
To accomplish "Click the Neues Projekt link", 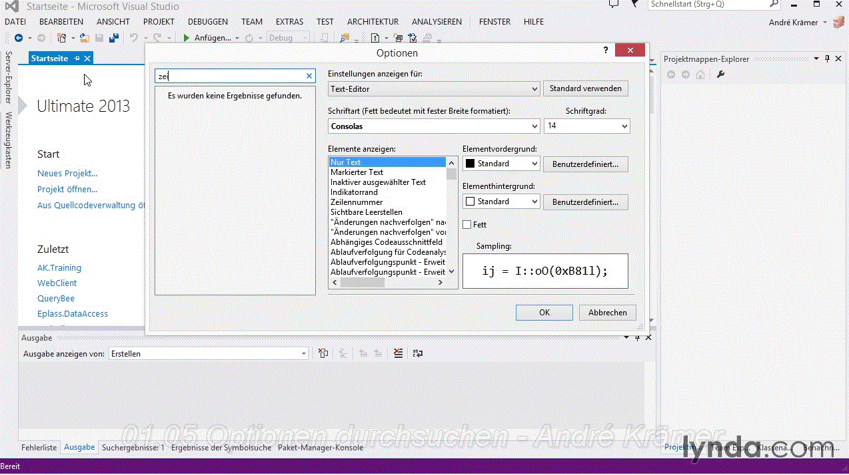I will (x=67, y=173).
